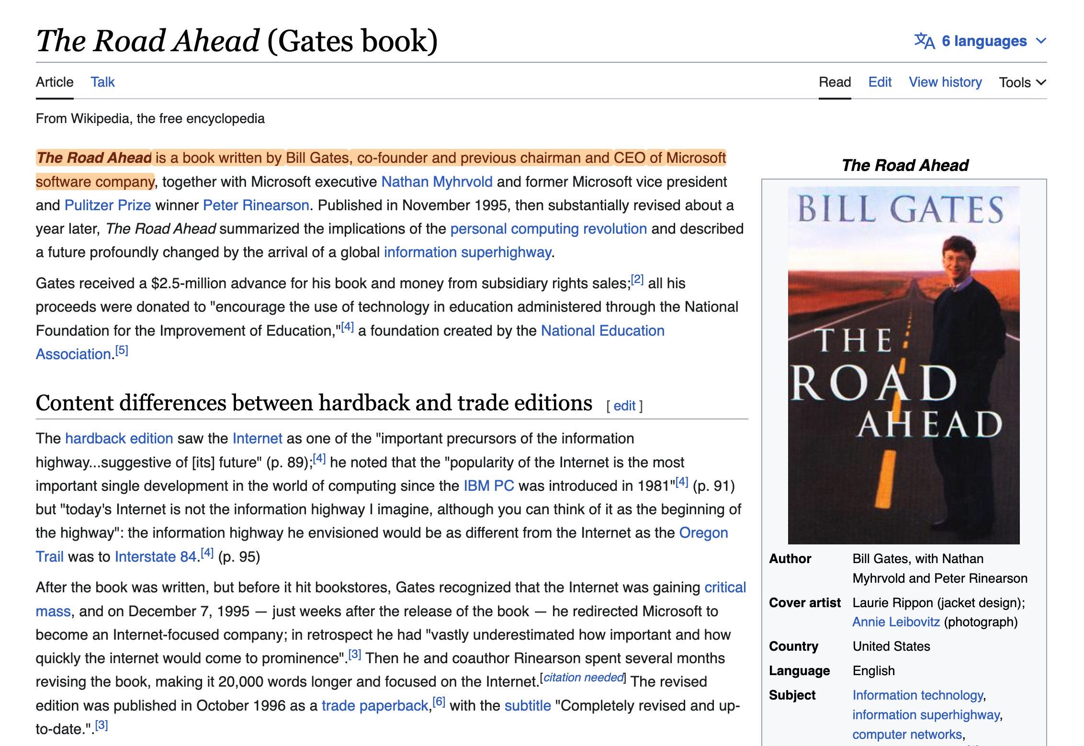Expand the Tools menu
The width and height of the screenshot is (1084, 746).
1022,82
